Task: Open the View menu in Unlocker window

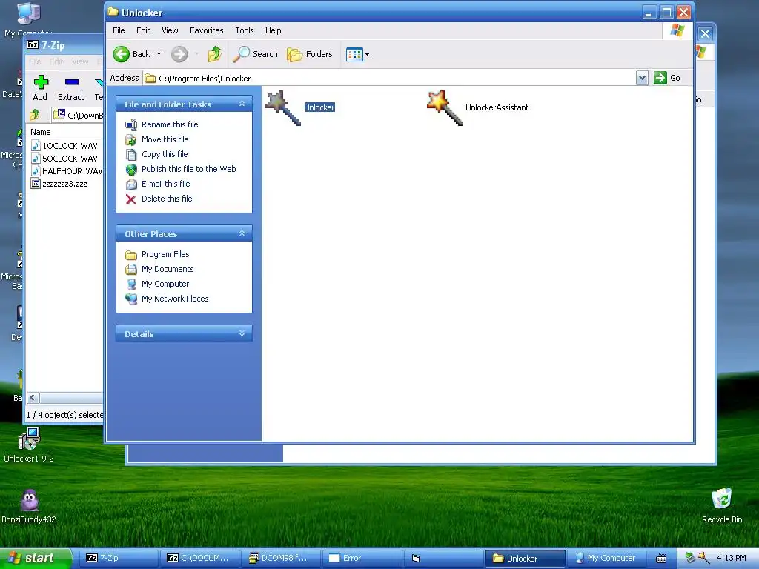Action: pyautogui.click(x=170, y=30)
